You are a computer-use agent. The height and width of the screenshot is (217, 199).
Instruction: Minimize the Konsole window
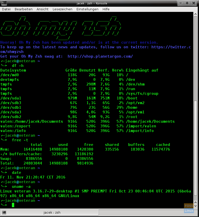click(181, 3)
